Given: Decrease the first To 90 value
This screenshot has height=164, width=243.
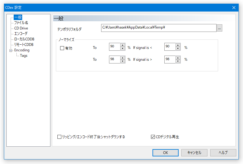Looking at the screenshot, I should (123, 49).
